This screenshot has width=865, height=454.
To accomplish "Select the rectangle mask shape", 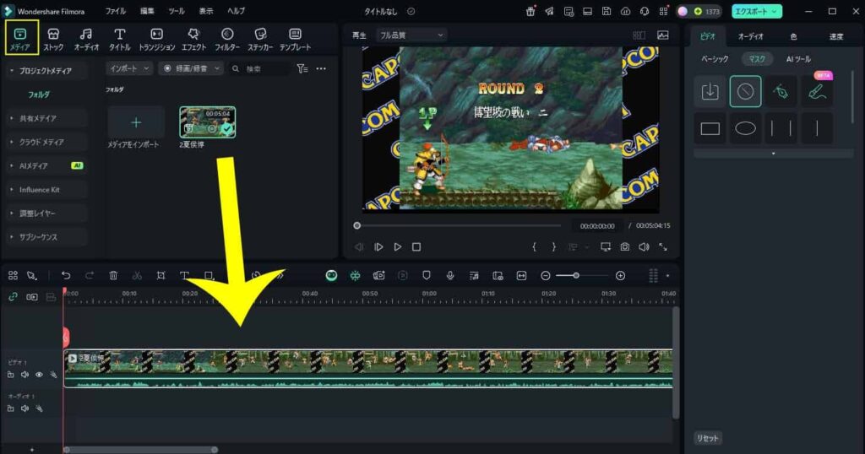I will 710,129.
